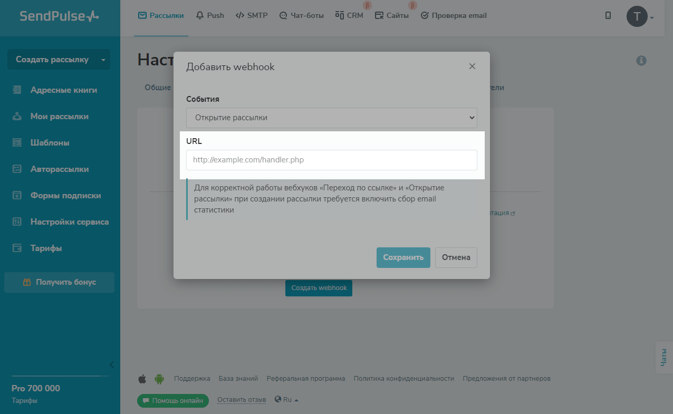Click the Получить бонус button
The image size is (673, 414).
click(x=59, y=282)
